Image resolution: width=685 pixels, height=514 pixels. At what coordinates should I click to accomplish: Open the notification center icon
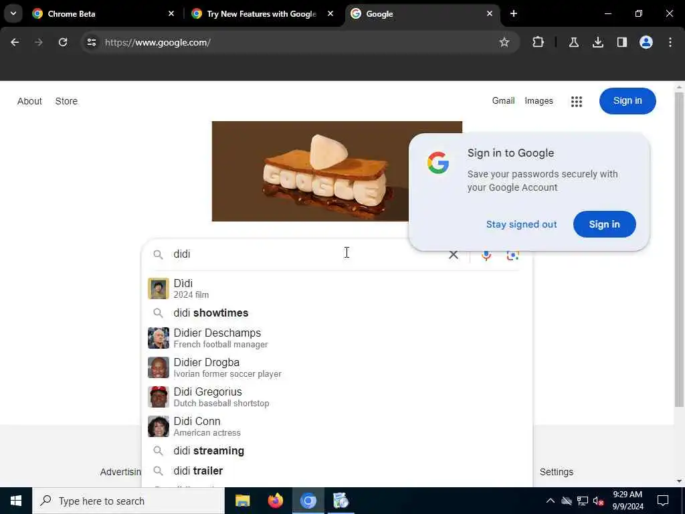663,501
